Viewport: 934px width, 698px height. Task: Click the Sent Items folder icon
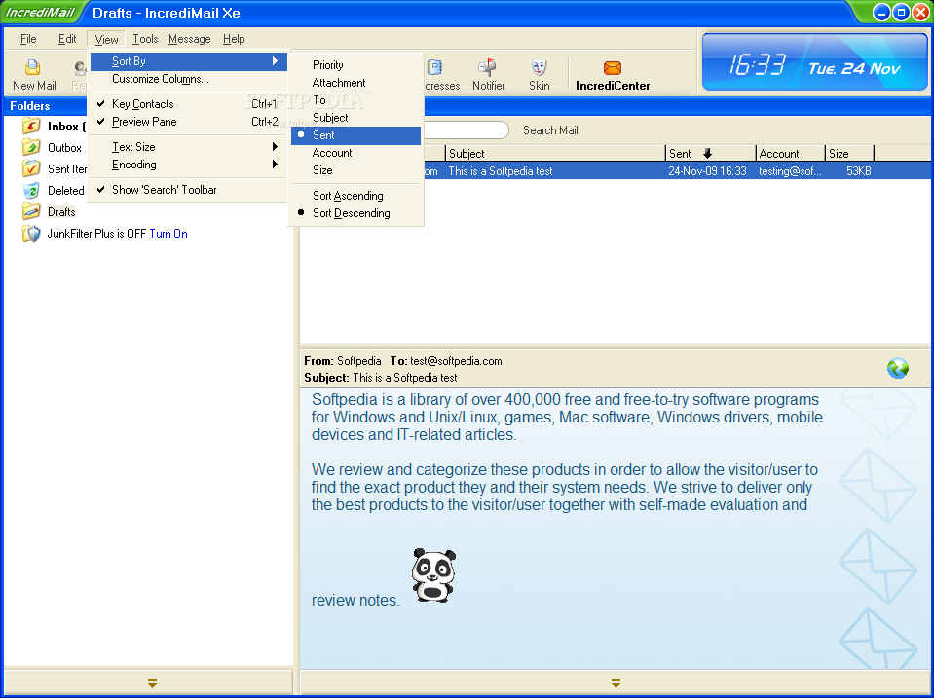(31, 168)
